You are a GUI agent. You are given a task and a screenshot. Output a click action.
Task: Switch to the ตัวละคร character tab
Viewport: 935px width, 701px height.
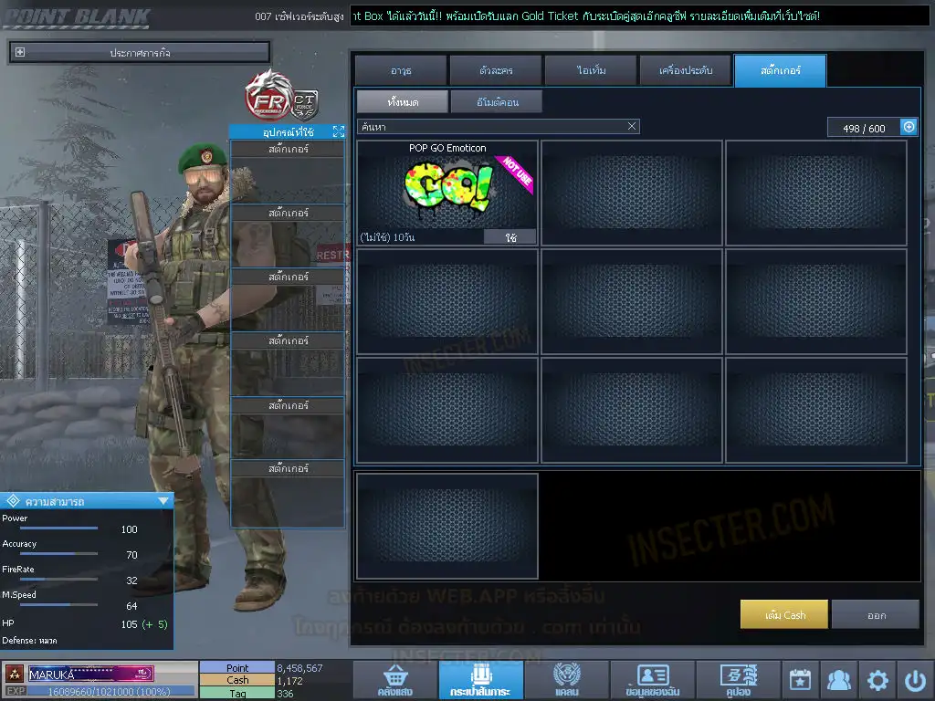(x=496, y=70)
